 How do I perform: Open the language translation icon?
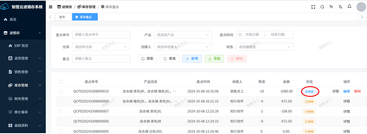click(x=340, y=7)
